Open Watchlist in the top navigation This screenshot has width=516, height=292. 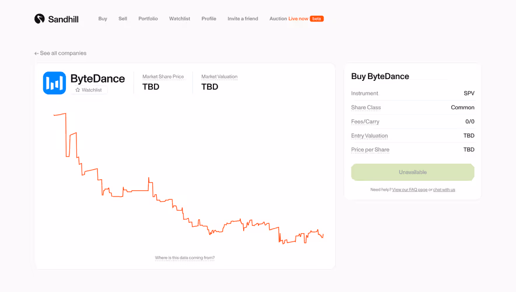(180, 19)
